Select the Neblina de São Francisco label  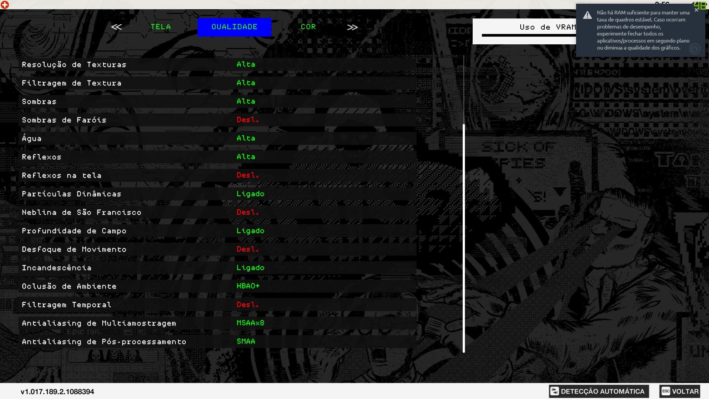tap(82, 212)
